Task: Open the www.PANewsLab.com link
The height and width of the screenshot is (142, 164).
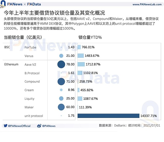Action: tap(146, 5)
